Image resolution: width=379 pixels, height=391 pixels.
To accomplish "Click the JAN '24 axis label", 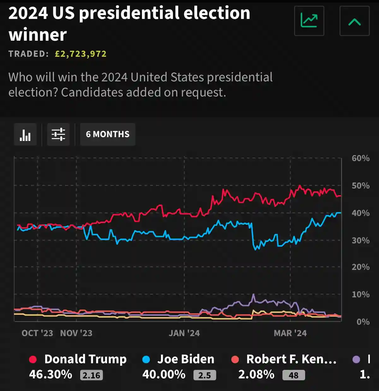I will coord(184,333).
